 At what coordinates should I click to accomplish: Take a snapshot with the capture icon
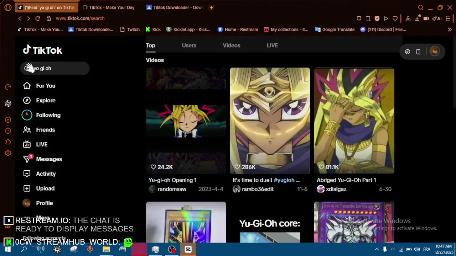coord(368,18)
